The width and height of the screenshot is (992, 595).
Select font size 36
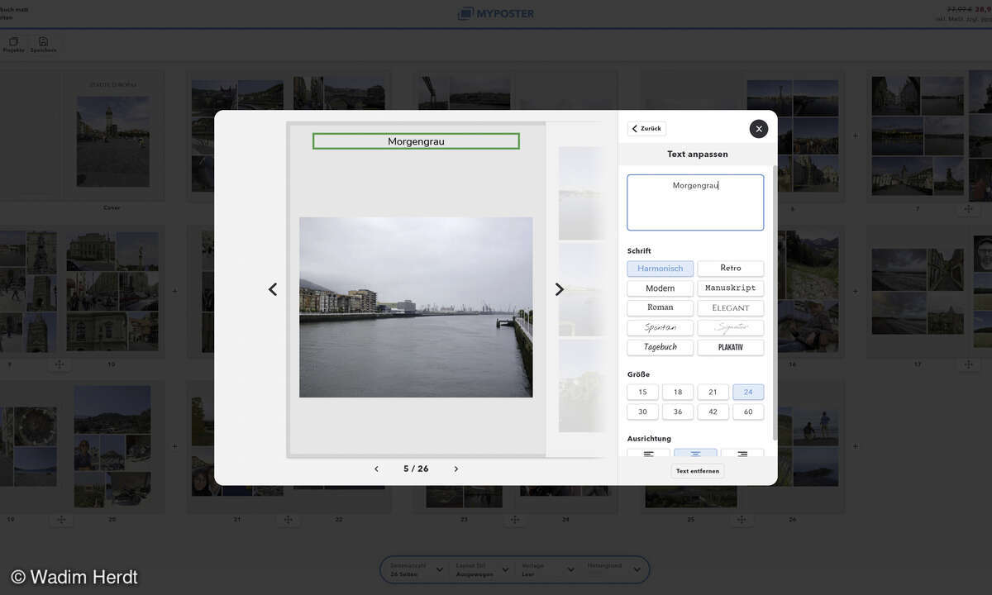point(678,411)
